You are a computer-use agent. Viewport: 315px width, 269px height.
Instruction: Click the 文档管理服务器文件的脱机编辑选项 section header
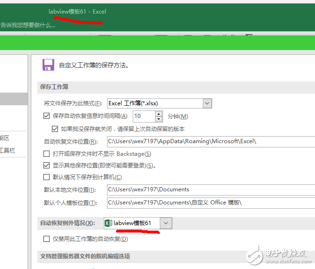pyautogui.click(x=85, y=256)
